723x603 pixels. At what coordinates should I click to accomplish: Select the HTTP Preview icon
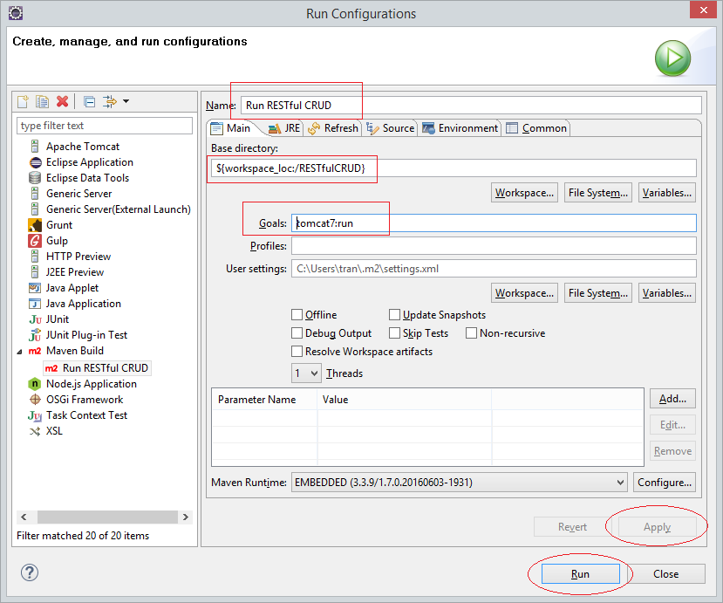(x=35, y=256)
